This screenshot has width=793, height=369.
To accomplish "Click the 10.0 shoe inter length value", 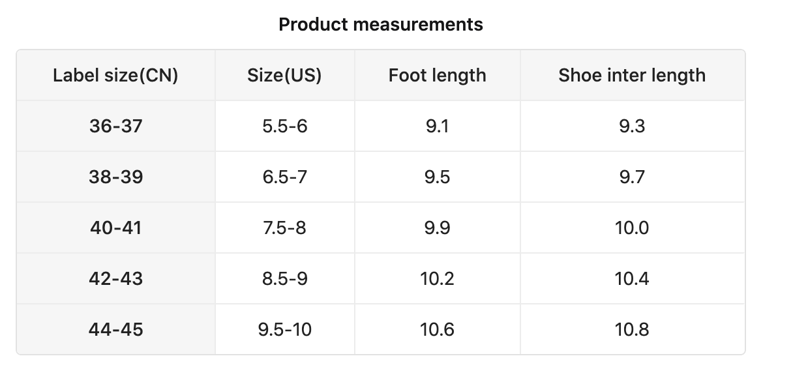I will click(x=632, y=228).
